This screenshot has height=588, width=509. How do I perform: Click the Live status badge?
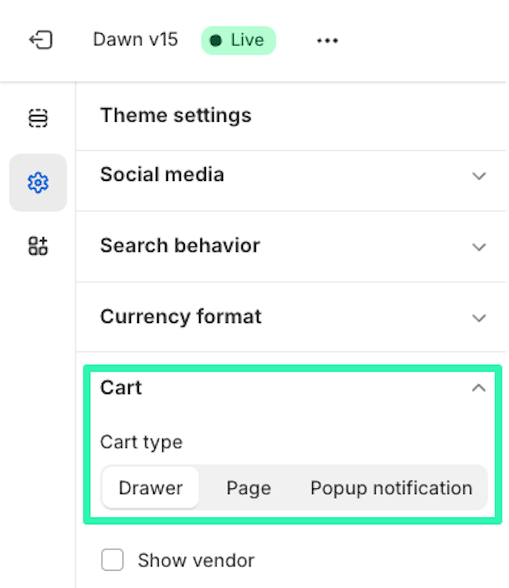(239, 41)
